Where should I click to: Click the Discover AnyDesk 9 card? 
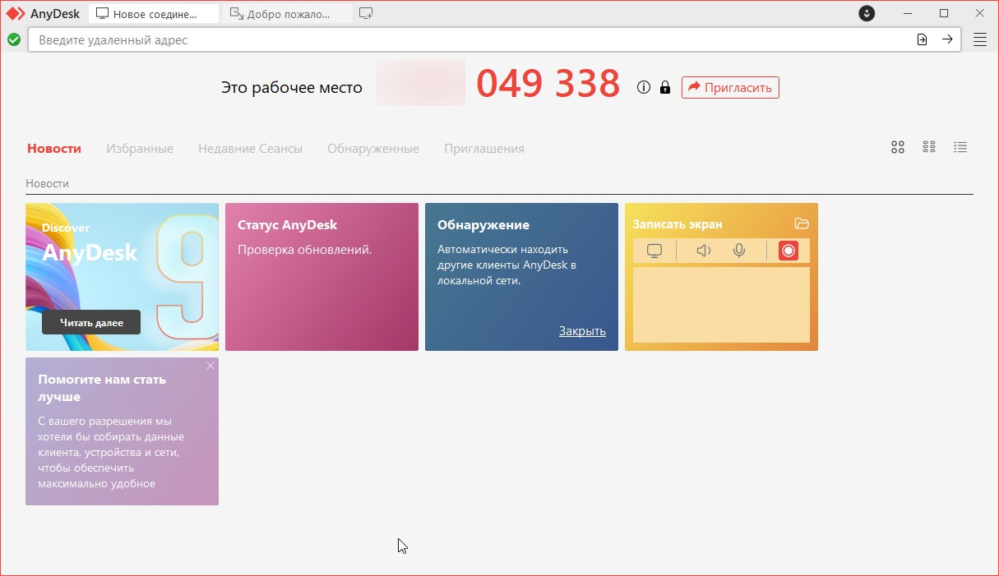click(x=123, y=277)
